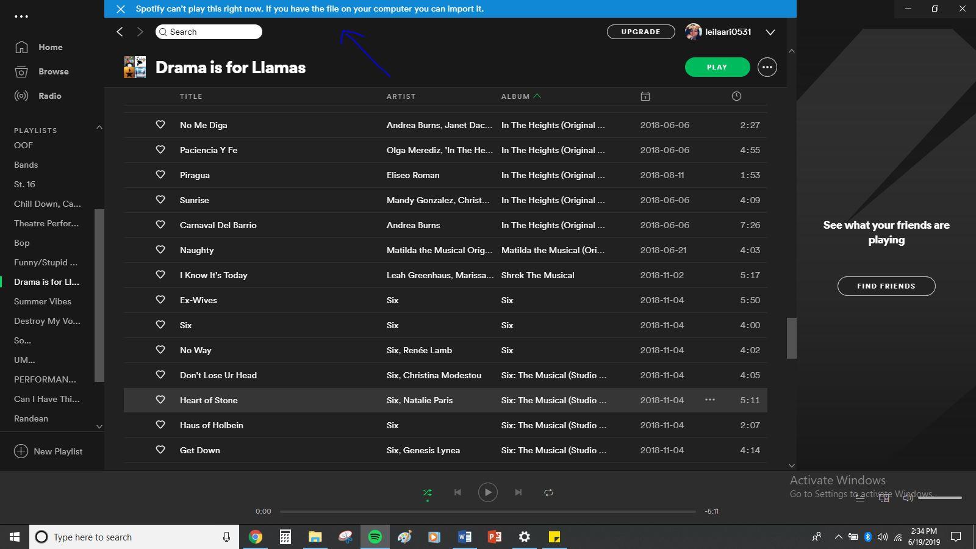Viewport: 976px width, 549px height.
Task: Like the song No Me Diga
Action: (x=160, y=124)
